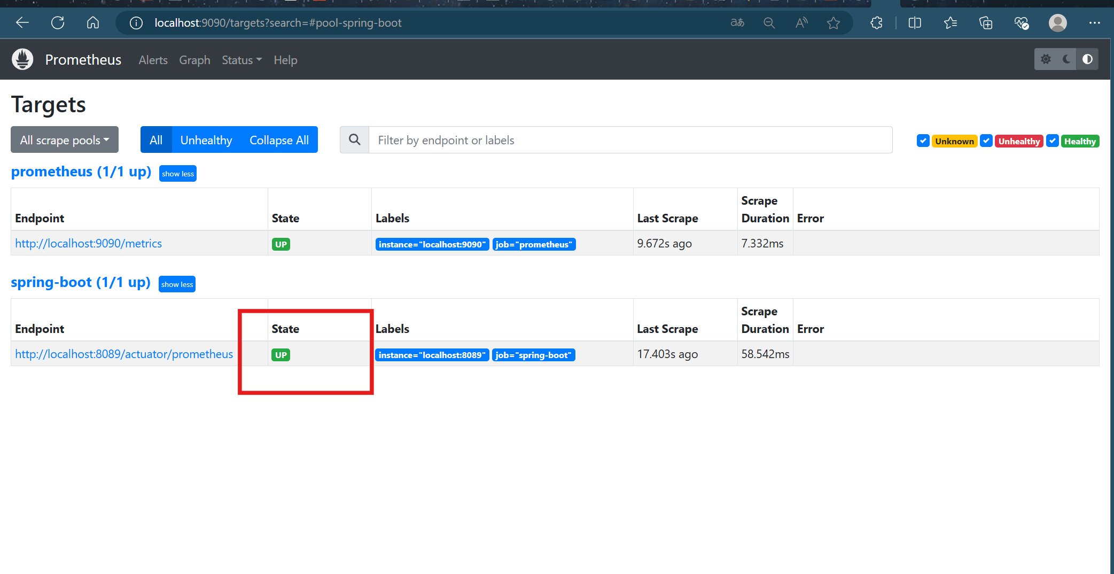The image size is (1114, 574).
Task: Collapse spring-boot pool with show less
Action: (177, 284)
